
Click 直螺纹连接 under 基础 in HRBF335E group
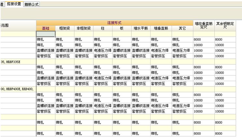tap(46, 78)
